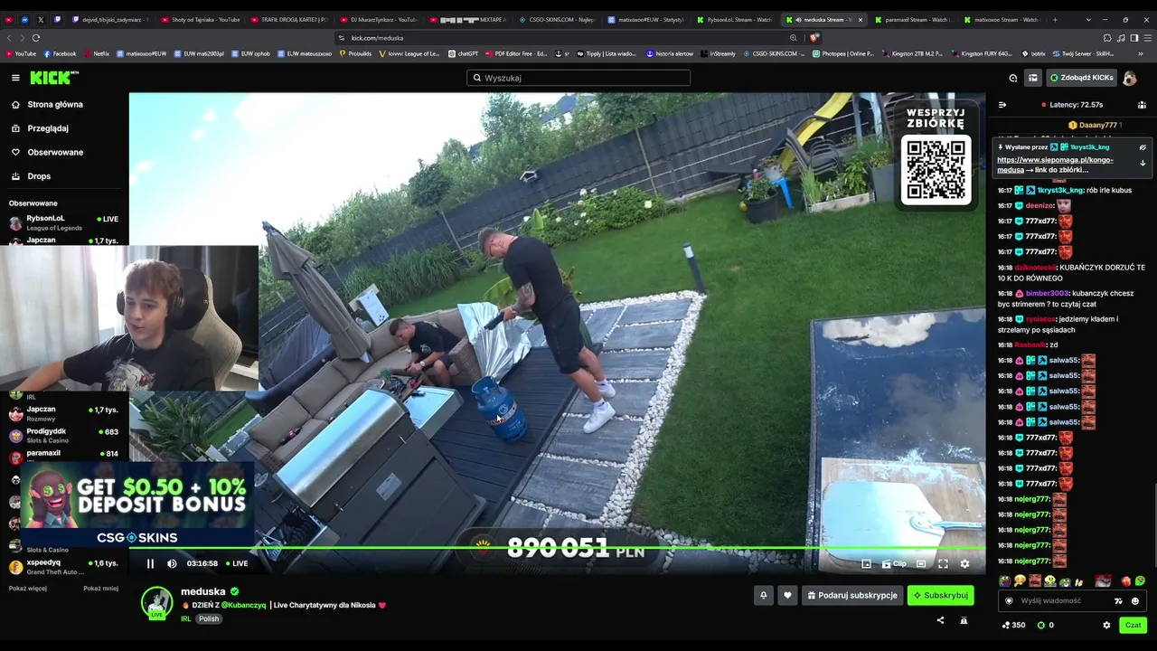This screenshot has height=651, width=1157.
Task: Click the green stream progress bar
Action: [x=557, y=548]
